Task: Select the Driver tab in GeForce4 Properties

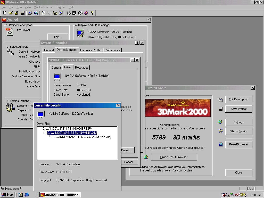Action: point(68,67)
